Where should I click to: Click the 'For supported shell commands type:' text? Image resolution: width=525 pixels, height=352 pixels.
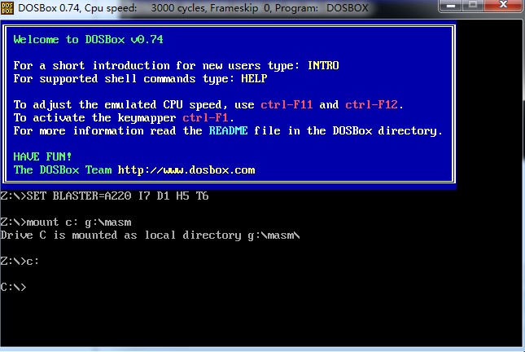(124, 78)
